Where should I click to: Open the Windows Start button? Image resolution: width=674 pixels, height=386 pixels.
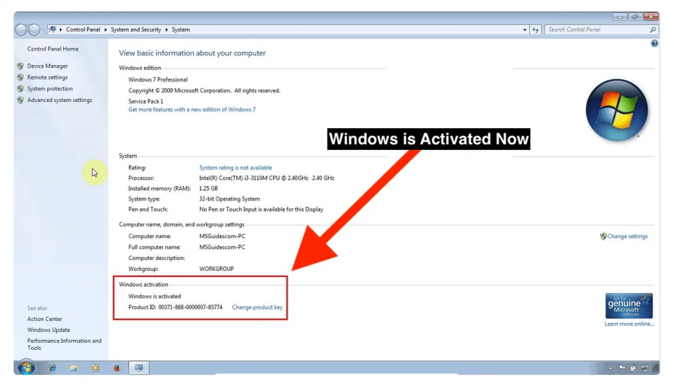pos(26,368)
